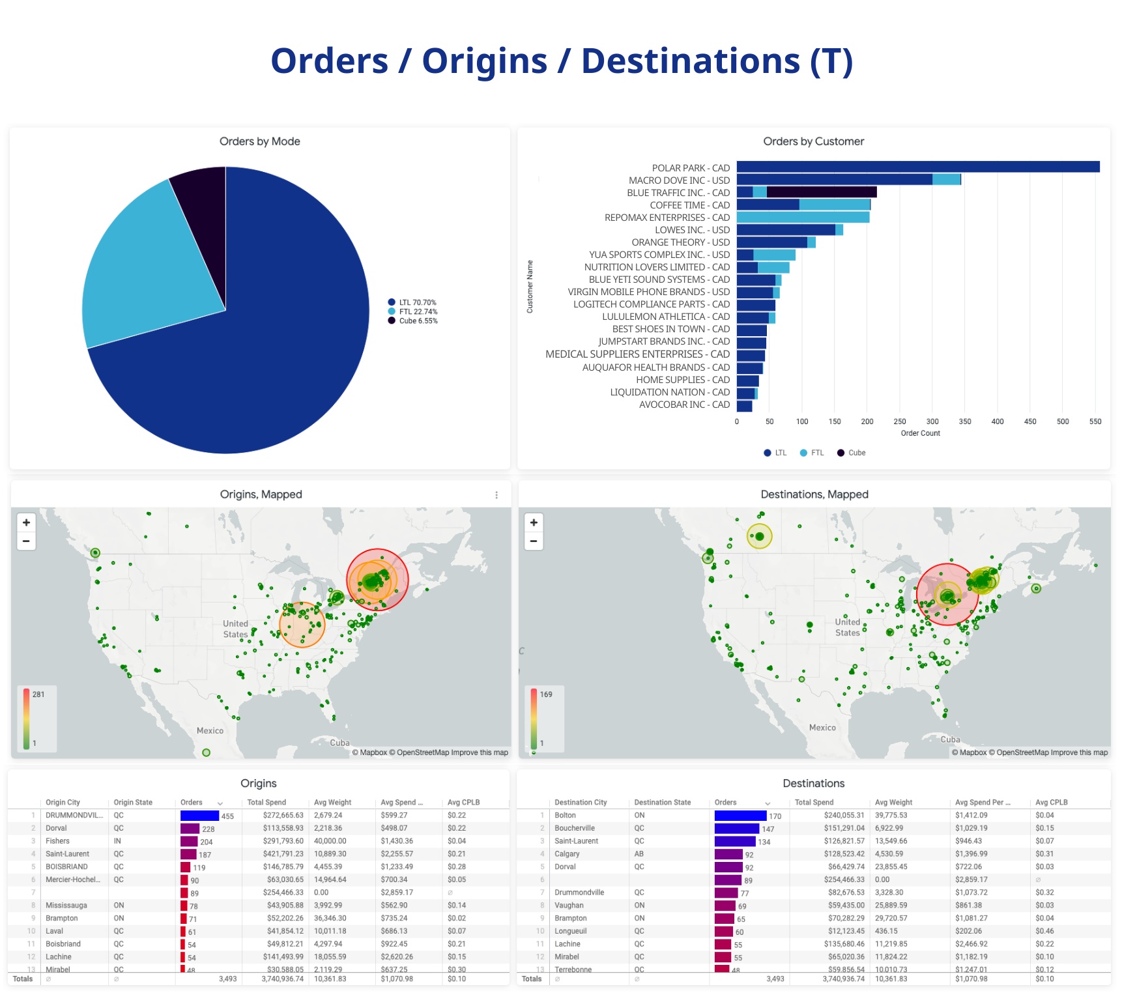Sort Origins by Avg Weight header
Screen dimensions: 1122x1002
[332, 803]
